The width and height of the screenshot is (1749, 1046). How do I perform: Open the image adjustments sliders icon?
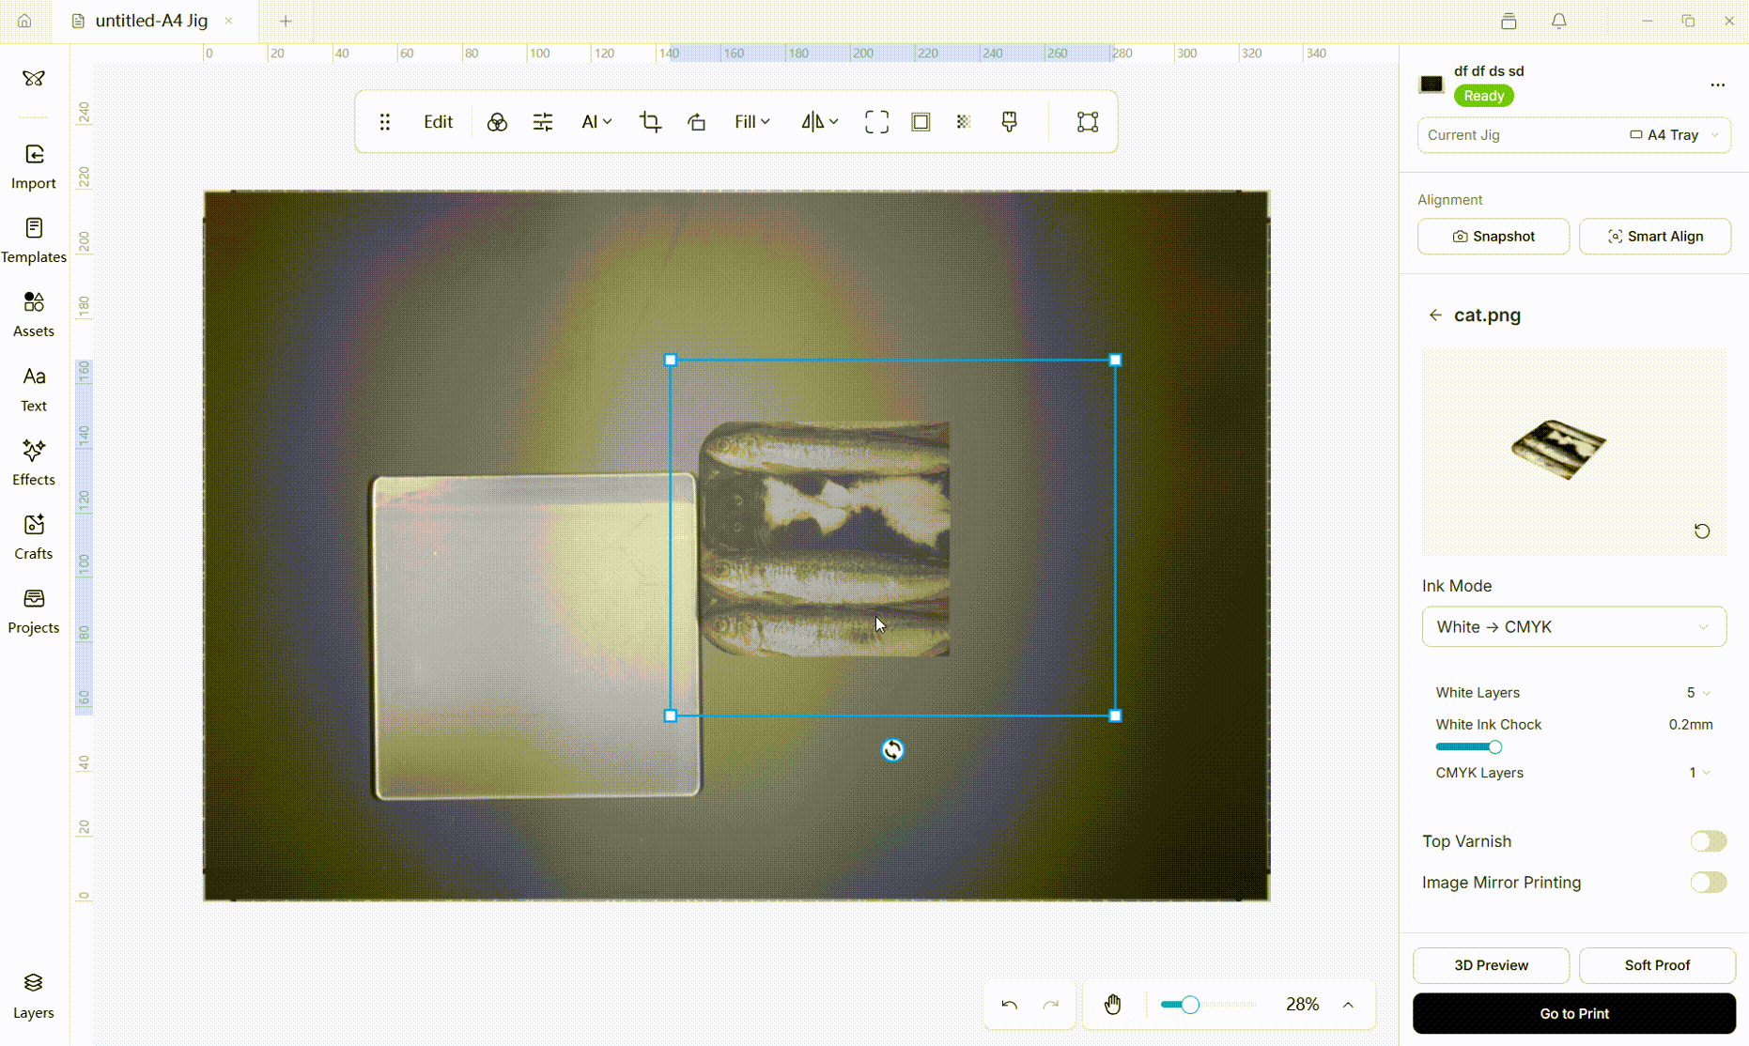(543, 122)
